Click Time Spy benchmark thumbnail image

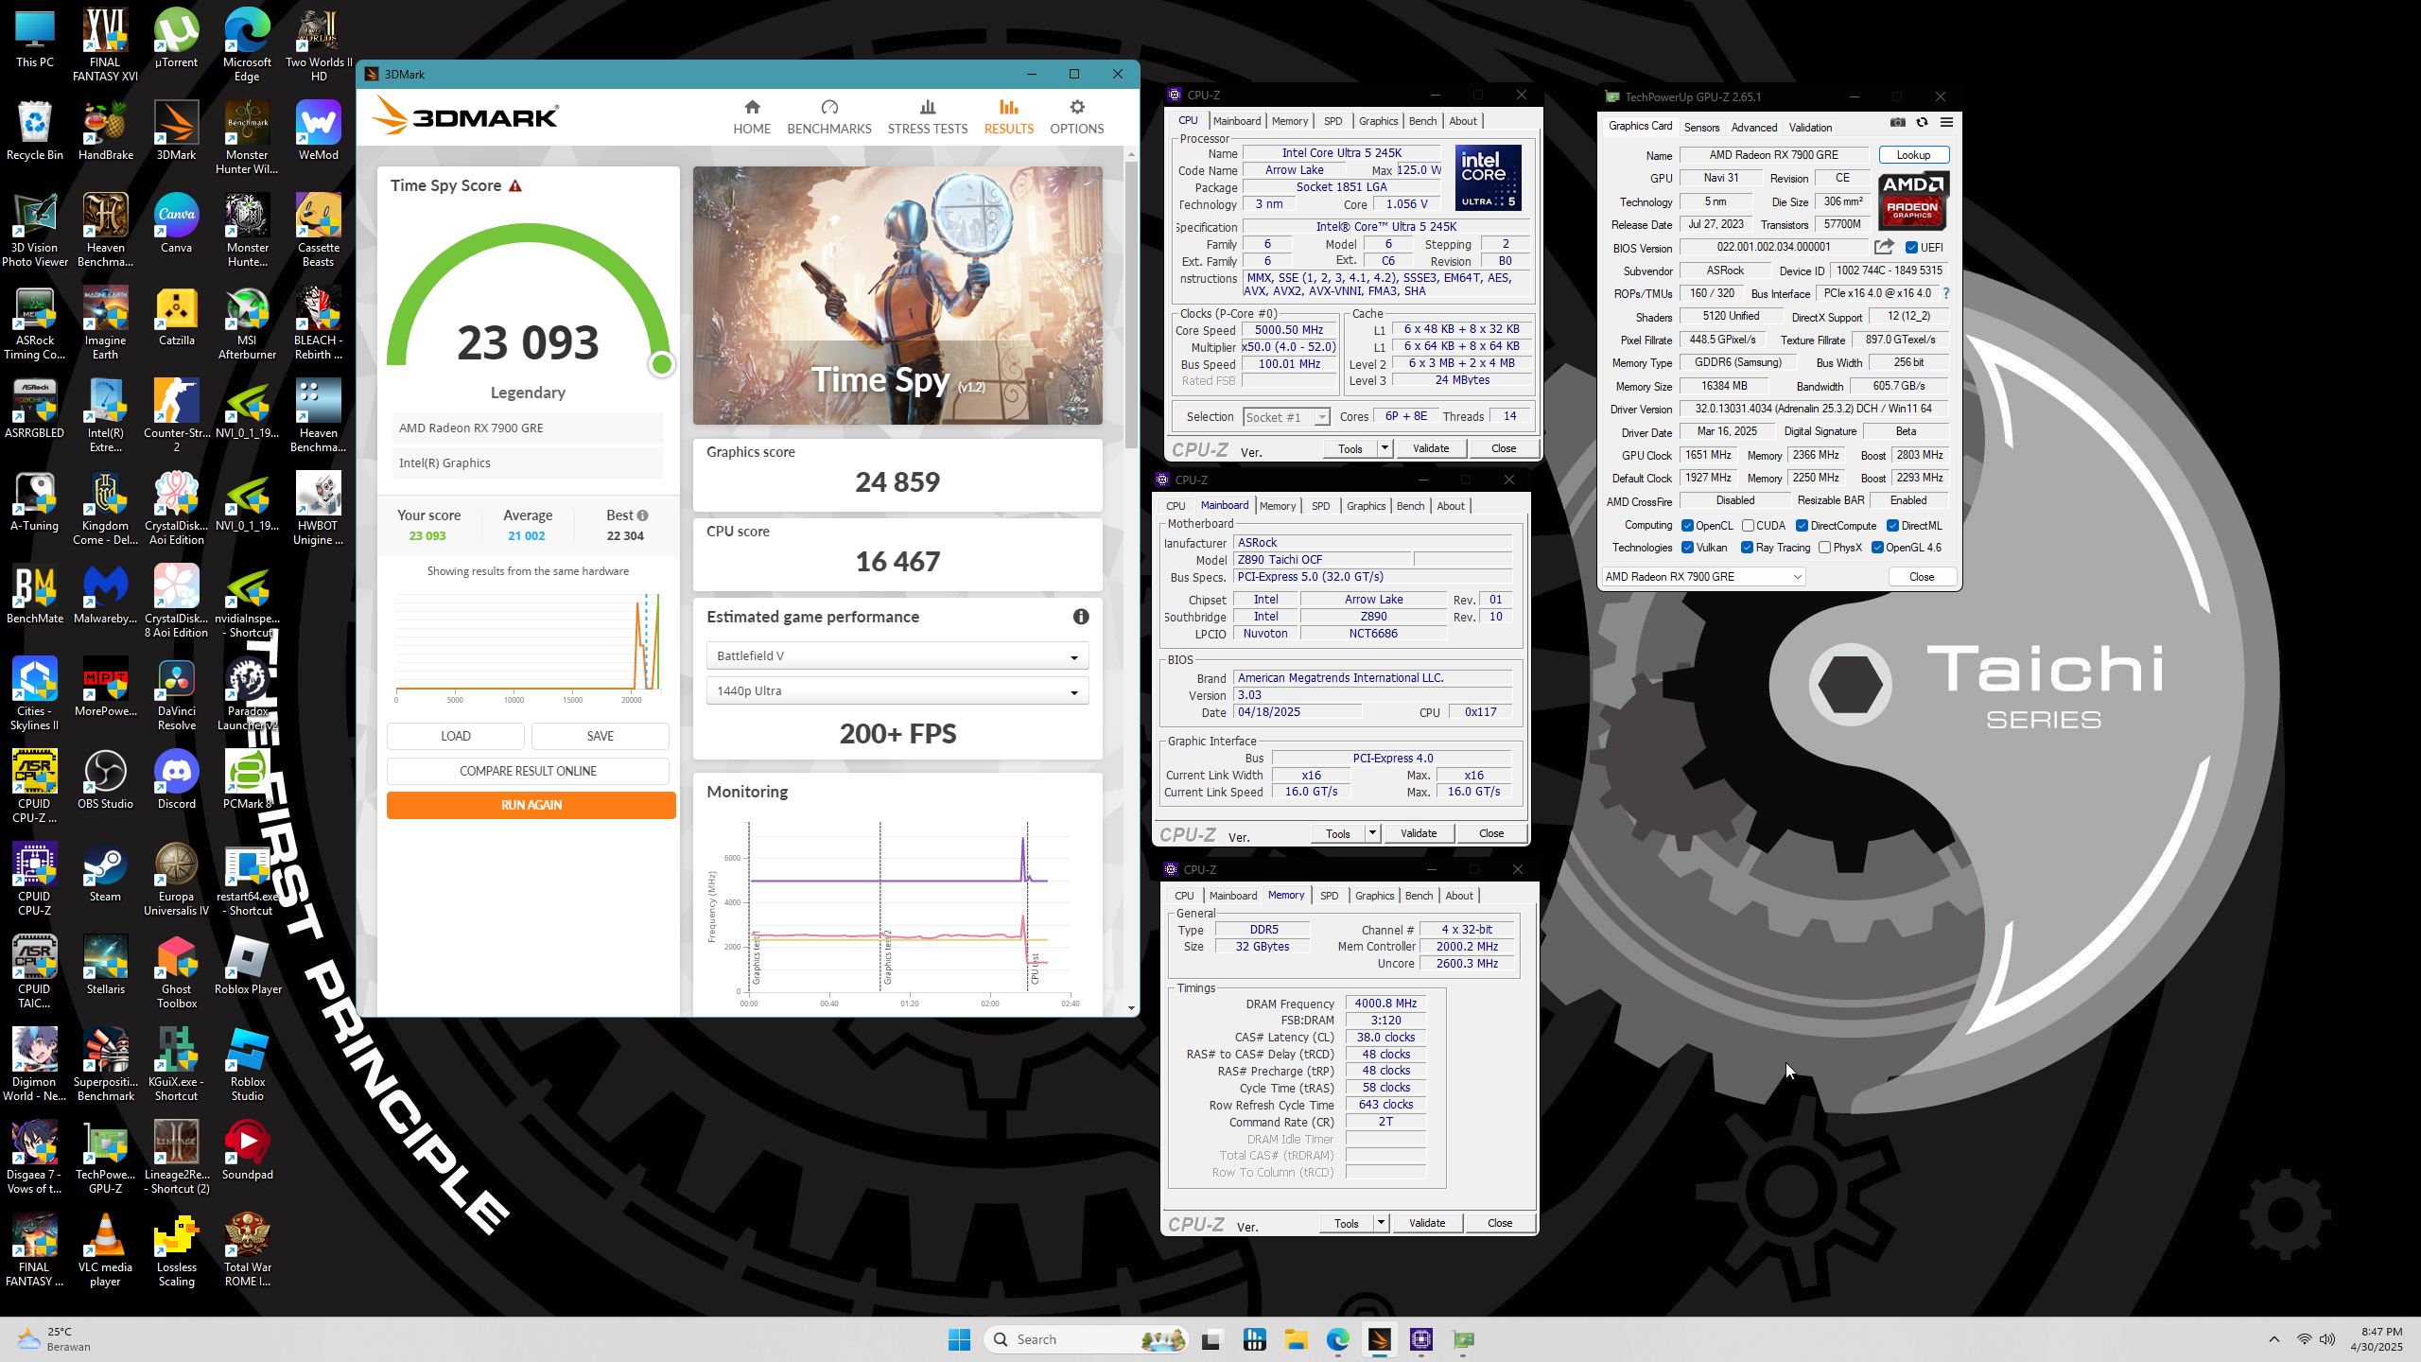pyautogui.click(x=897, y=296)
